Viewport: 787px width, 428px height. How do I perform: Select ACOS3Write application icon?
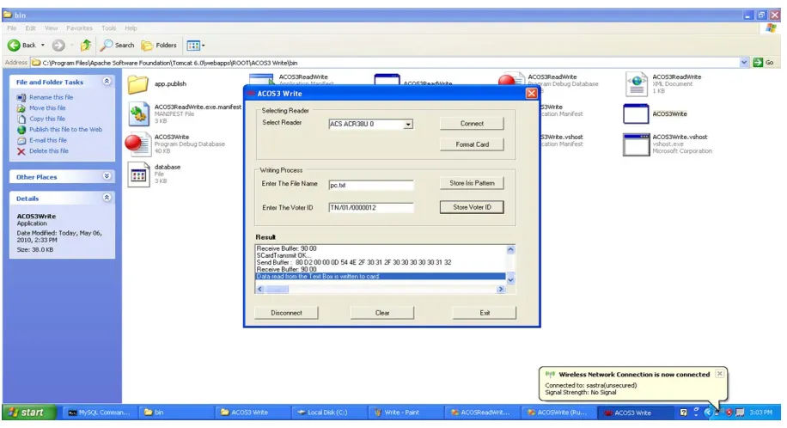tap(636, 114)
